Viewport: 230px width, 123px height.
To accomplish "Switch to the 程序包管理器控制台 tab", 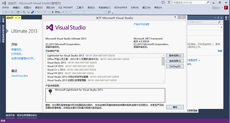I will click(x=27, y=115).
